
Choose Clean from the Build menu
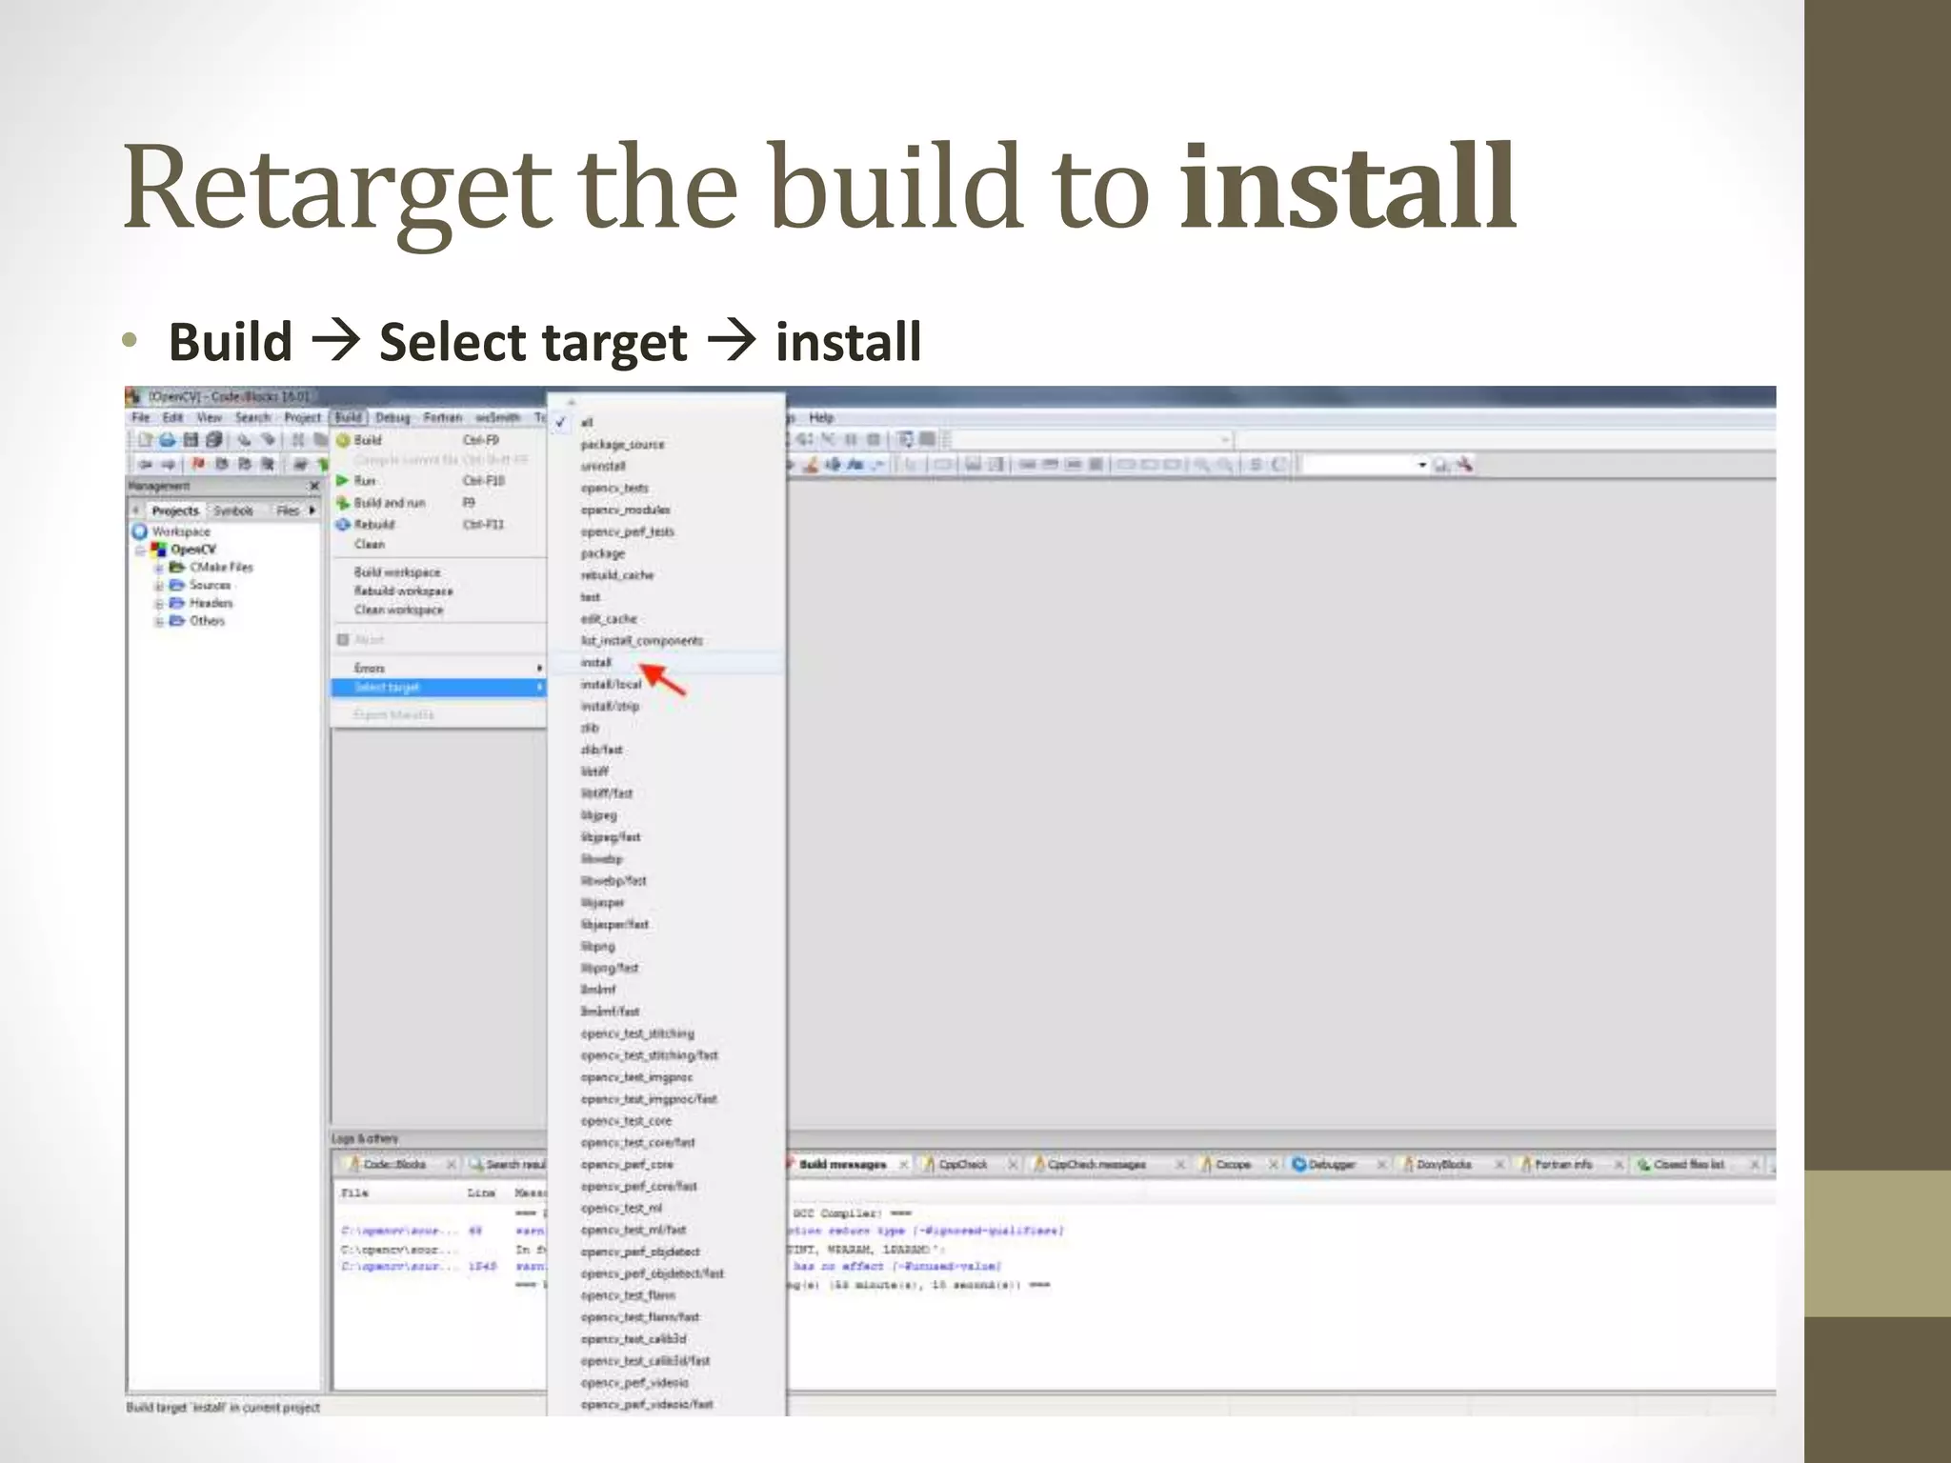coord(438,545)
